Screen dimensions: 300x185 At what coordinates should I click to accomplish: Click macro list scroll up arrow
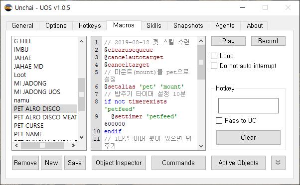pos(82,41)
